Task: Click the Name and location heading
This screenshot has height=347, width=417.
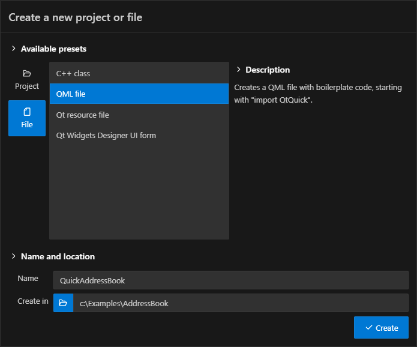Action: [58, 256]
